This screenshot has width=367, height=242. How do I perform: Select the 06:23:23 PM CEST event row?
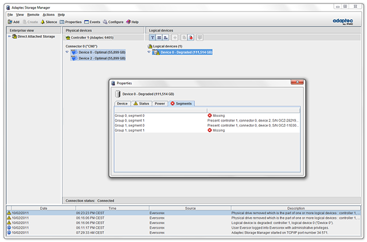tap(183, 213)
